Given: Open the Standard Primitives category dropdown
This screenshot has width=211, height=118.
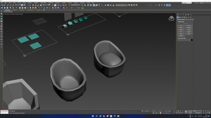Looking at the screenshot, I should coord(185,20).
